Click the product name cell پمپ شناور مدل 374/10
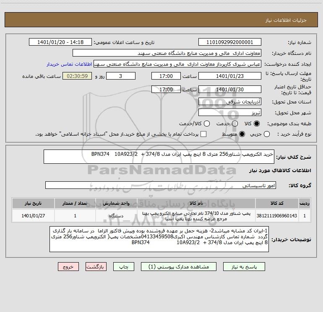The height and width of the screenshot is (312, 323). tap(196, 216)
